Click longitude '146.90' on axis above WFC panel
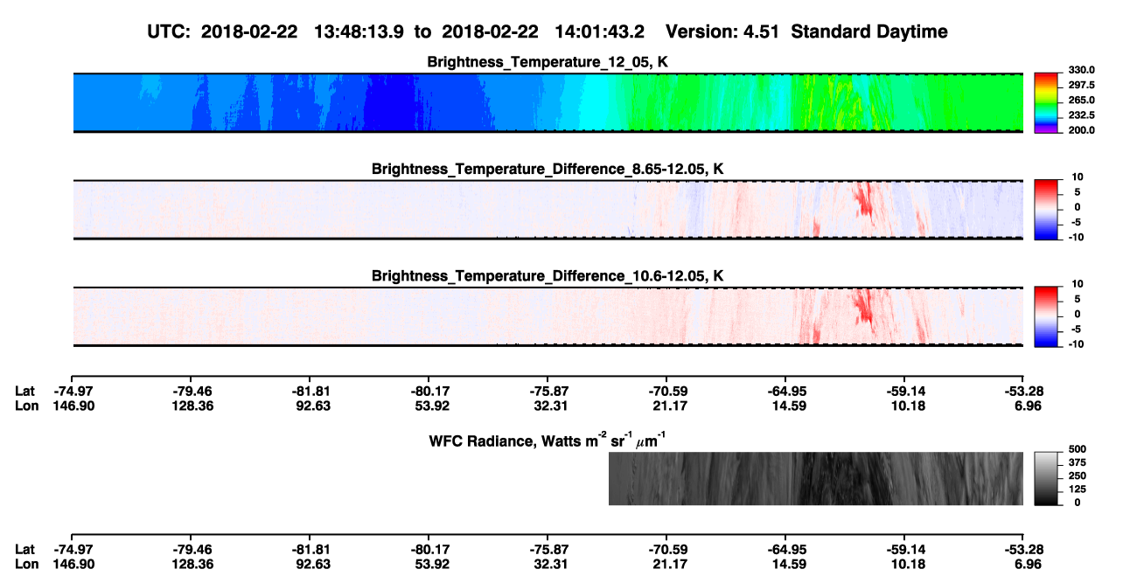The width and height of the screenshot is (1137, 583). (73, 406)
